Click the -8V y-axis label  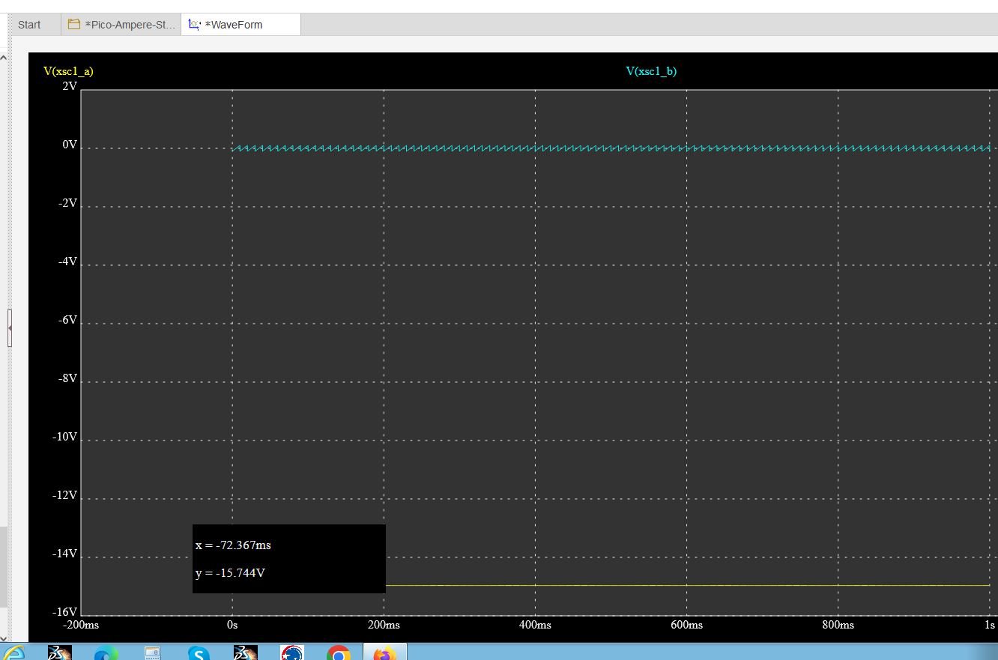pyautogui.click(x=68, y=378)
